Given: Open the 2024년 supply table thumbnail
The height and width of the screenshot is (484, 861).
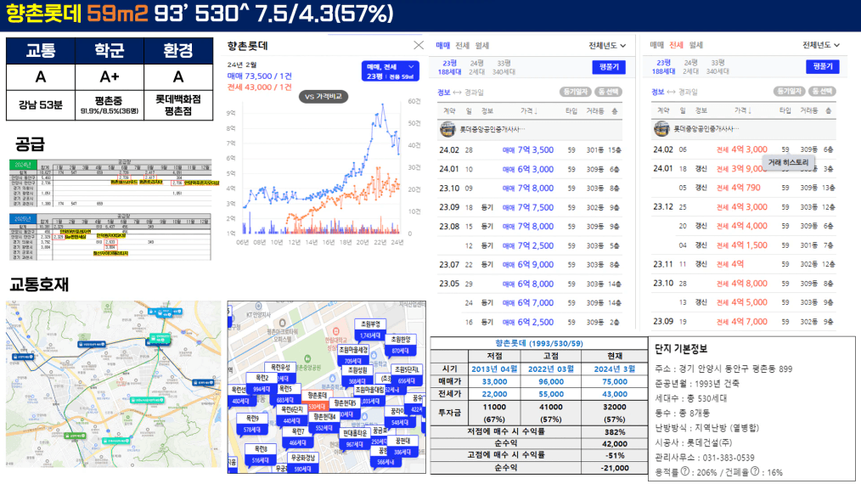Looking at the screenshot, I should point(110,183).
